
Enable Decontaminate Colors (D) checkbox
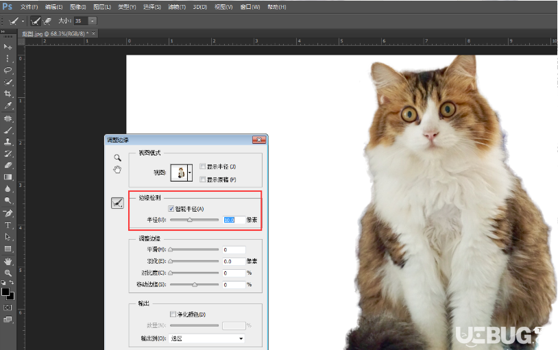click(x=173, y=314)
